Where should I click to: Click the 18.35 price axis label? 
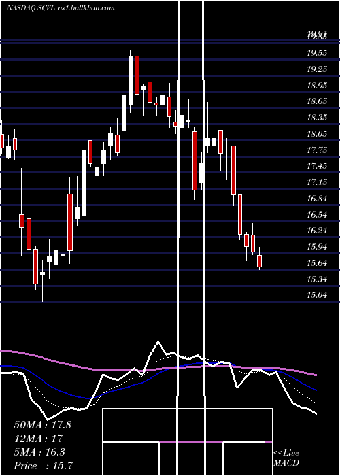(317, 118)
